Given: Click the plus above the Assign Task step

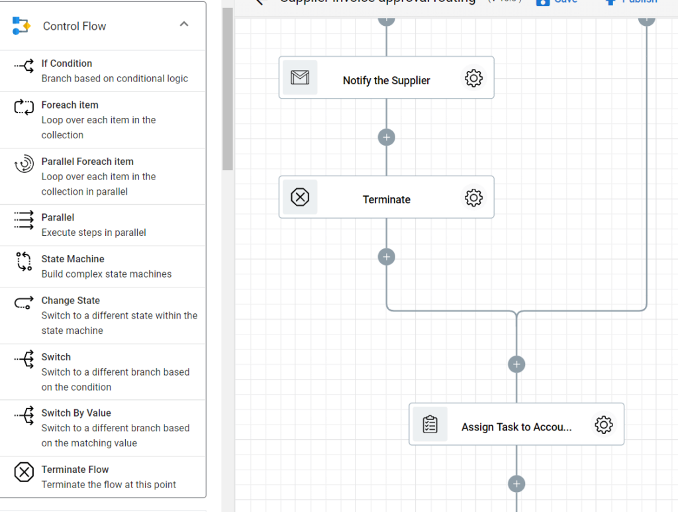Looking at the screenshot, I should pyautogui.click(x=516, y=364).
